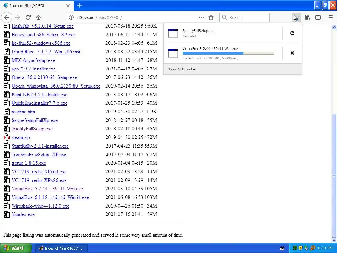Open the Library bookshelf icon

click(307, 17)
